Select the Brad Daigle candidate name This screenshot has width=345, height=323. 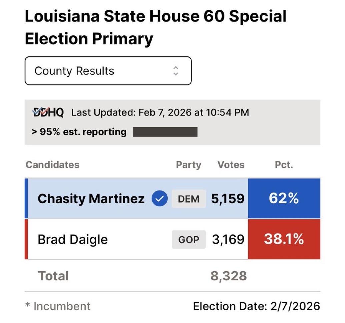tap(73, 240)
